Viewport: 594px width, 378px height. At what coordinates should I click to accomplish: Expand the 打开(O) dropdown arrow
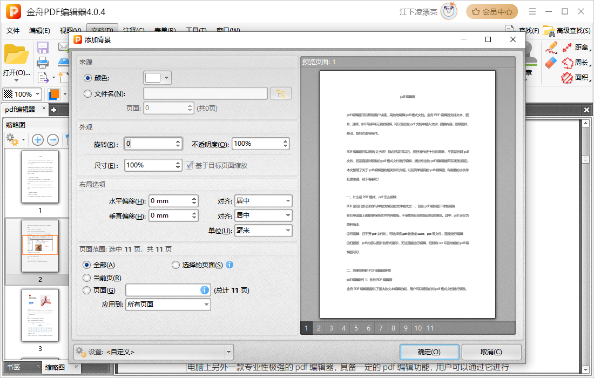(x=16, y=80)
